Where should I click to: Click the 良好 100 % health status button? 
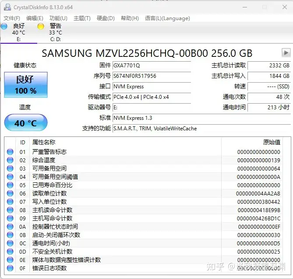click(x=26, y=85)
